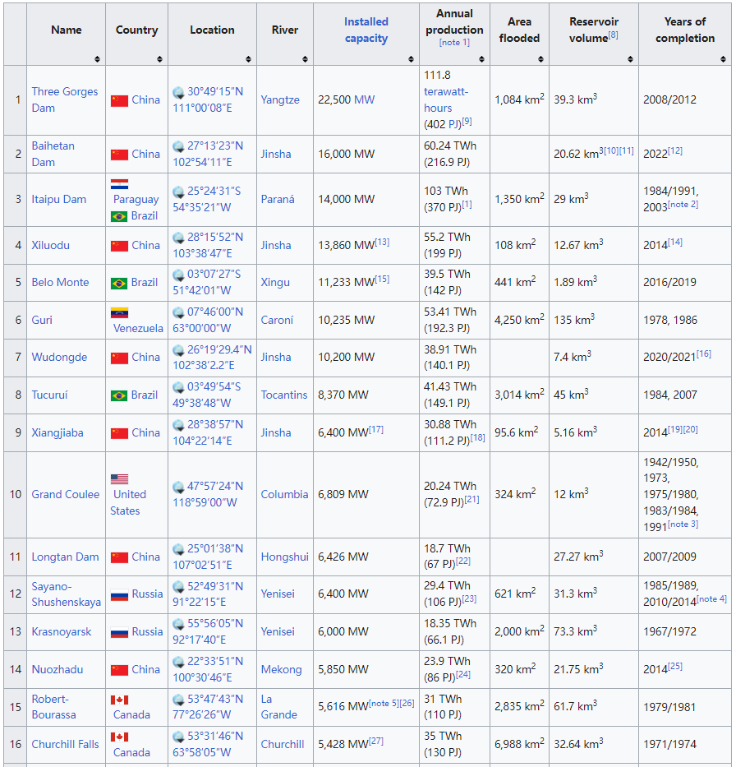Sort by Reservoir volume column arrows
Image resolution: width=736 pixels, height=767 pixels.
point(630,59)
